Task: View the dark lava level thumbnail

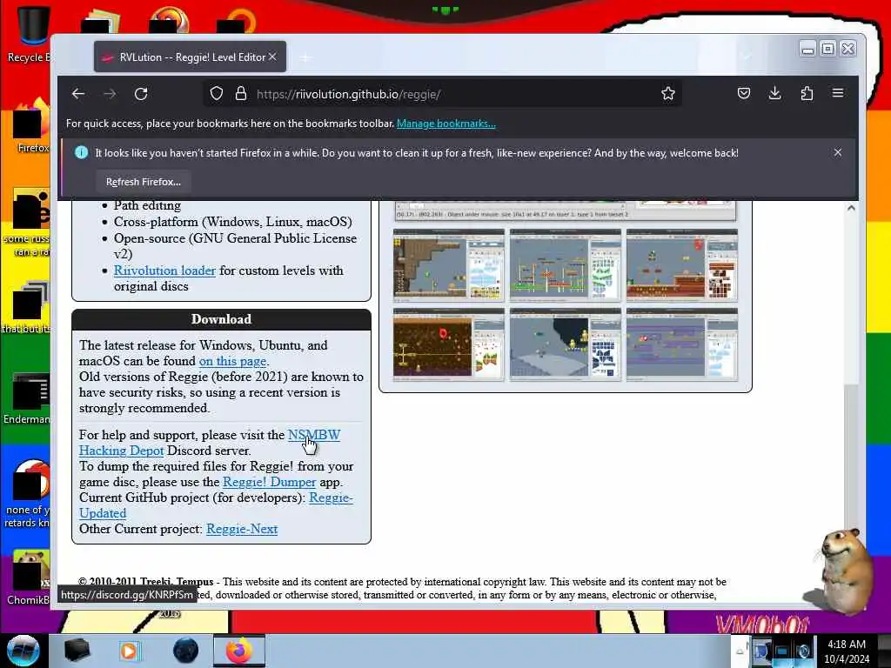Action: click(449, 344)
